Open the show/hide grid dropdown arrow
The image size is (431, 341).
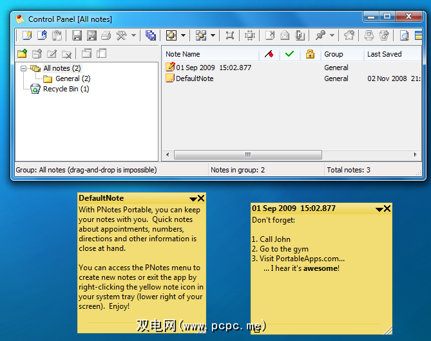coord(213,35)
